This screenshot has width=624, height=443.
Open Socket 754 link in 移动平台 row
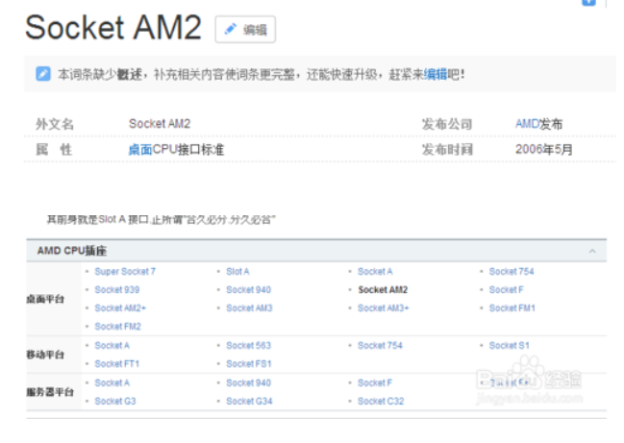tap(380, 346)
